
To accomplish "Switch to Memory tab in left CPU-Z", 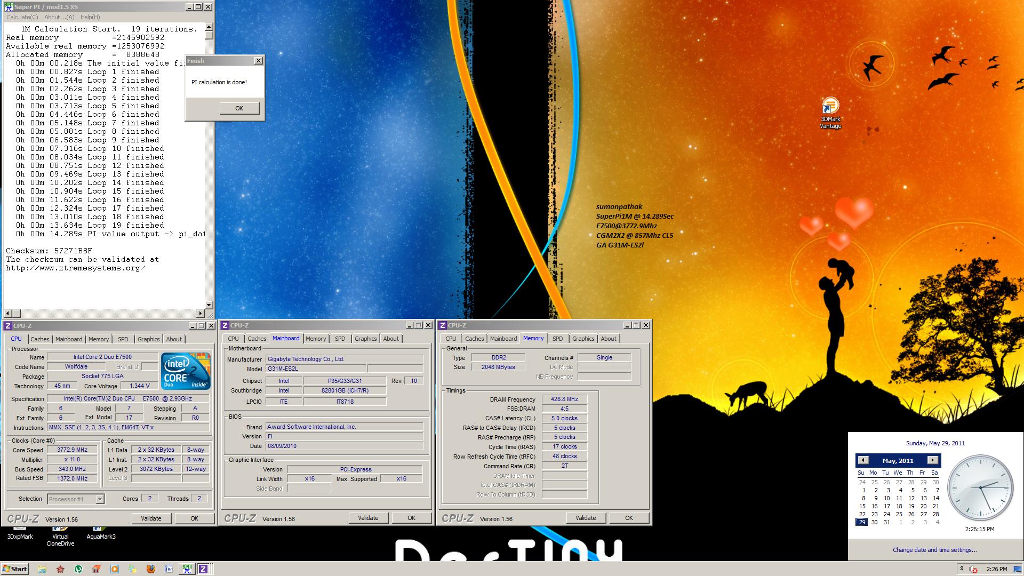I will pyautogui.click(x=99, y=339).
